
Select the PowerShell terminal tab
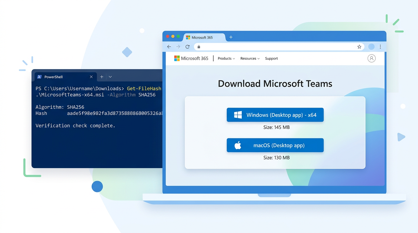[x=66, y=77]
